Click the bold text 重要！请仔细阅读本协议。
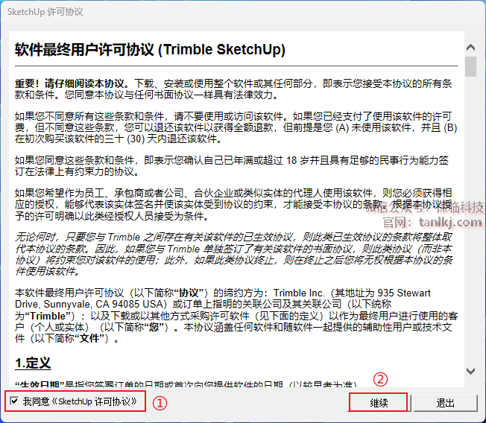The width and height of the screenshot is (486, 423). pos(72,83)
